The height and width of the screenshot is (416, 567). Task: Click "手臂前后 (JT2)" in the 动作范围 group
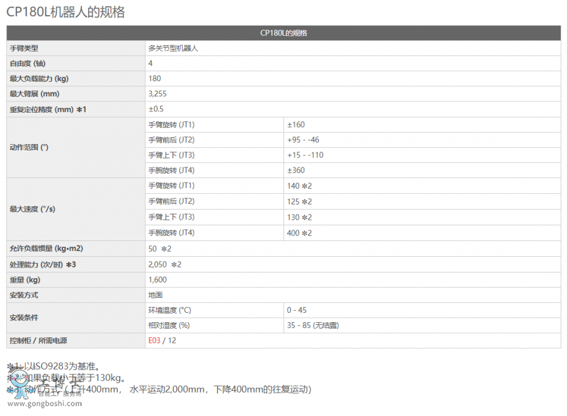(x=171, y=140)
